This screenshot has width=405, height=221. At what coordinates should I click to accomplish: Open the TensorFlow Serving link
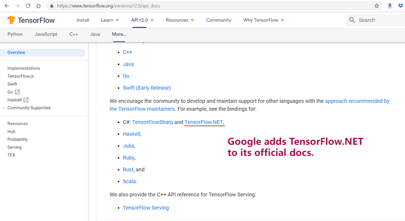click(x=146, y=207)
